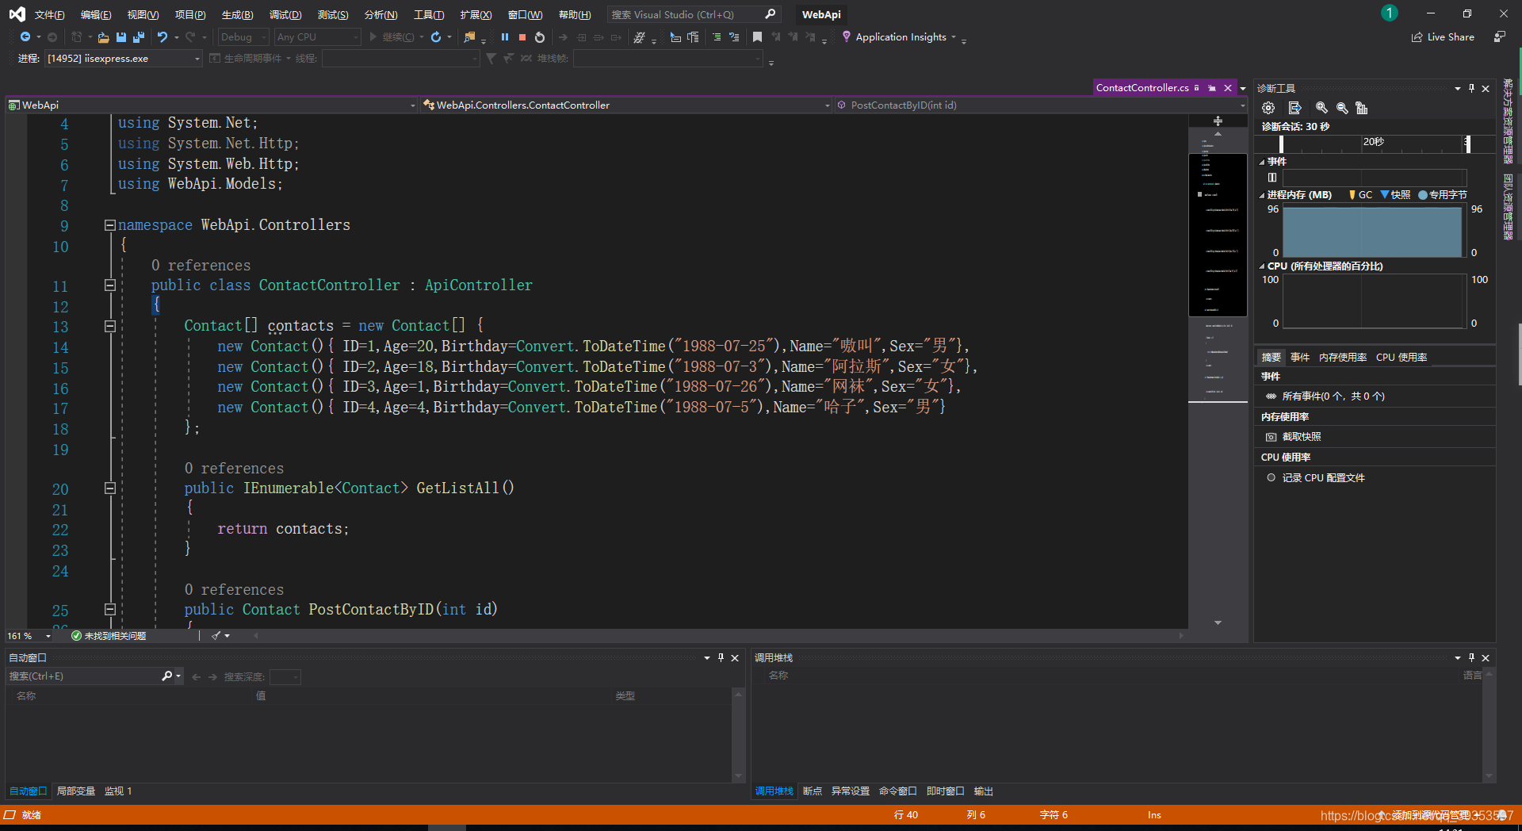Viewport: 1522px width, 831px height.
Task: Click the left timeline selection handle
Action: (1281, 144)
